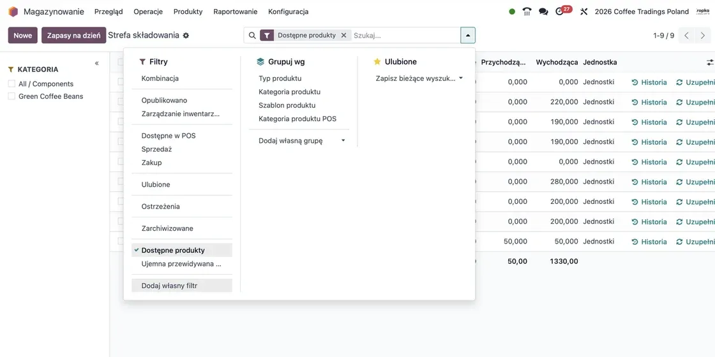
Task: Open the activities clock icon with badge 27
Action: click(x=559, y=12)
